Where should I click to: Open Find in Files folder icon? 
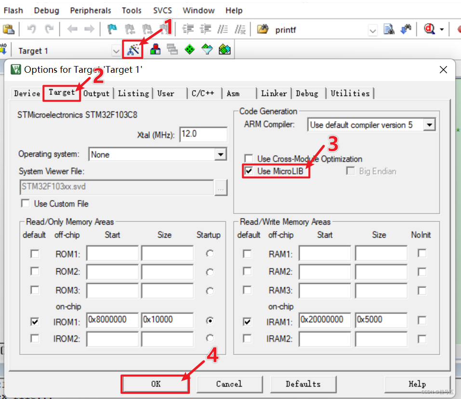coord(263,29)
